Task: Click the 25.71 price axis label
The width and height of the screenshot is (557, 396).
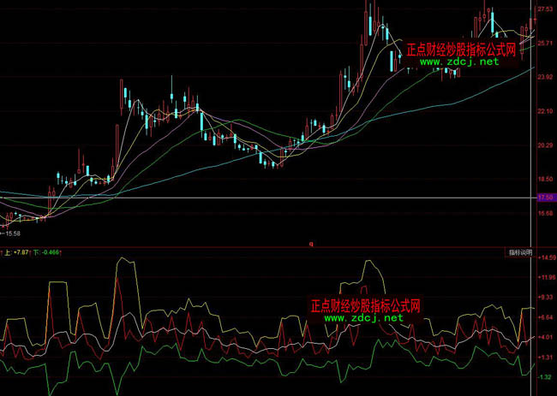Action: 545,43
